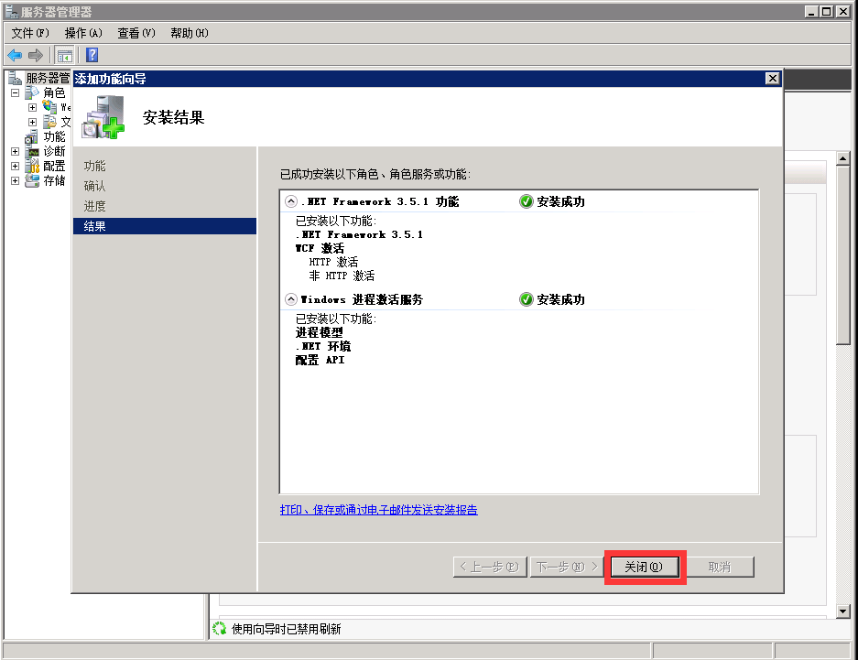Collapse the Windows 进程激活服务 section chevron

(291, 299)
